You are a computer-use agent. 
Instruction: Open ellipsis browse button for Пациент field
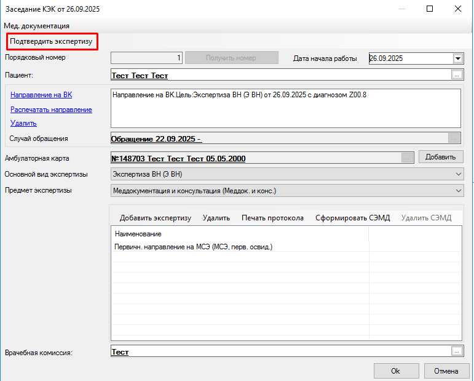tap(456, 75)
